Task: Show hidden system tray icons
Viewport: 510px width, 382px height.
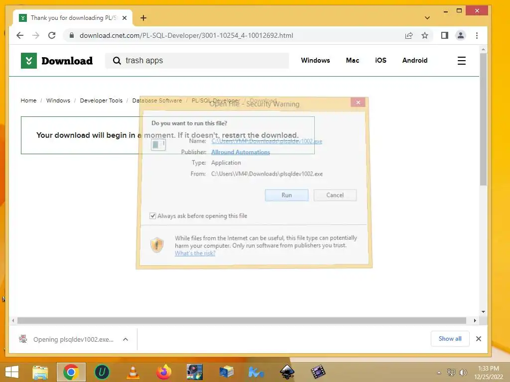Action: coord(439,373)
